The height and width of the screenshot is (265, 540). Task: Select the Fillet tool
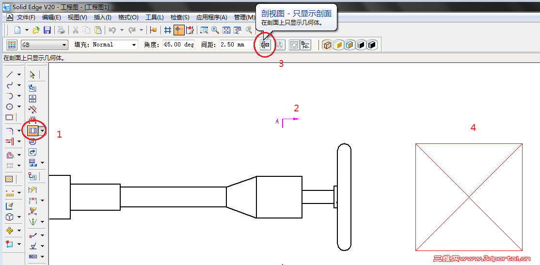coord(10,131)
